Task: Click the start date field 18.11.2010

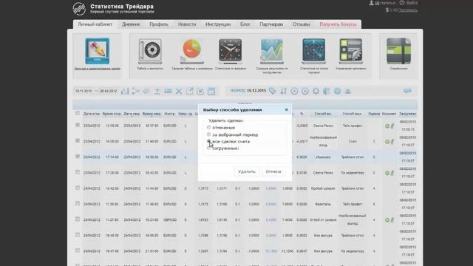Action: [x=84, y=91]
